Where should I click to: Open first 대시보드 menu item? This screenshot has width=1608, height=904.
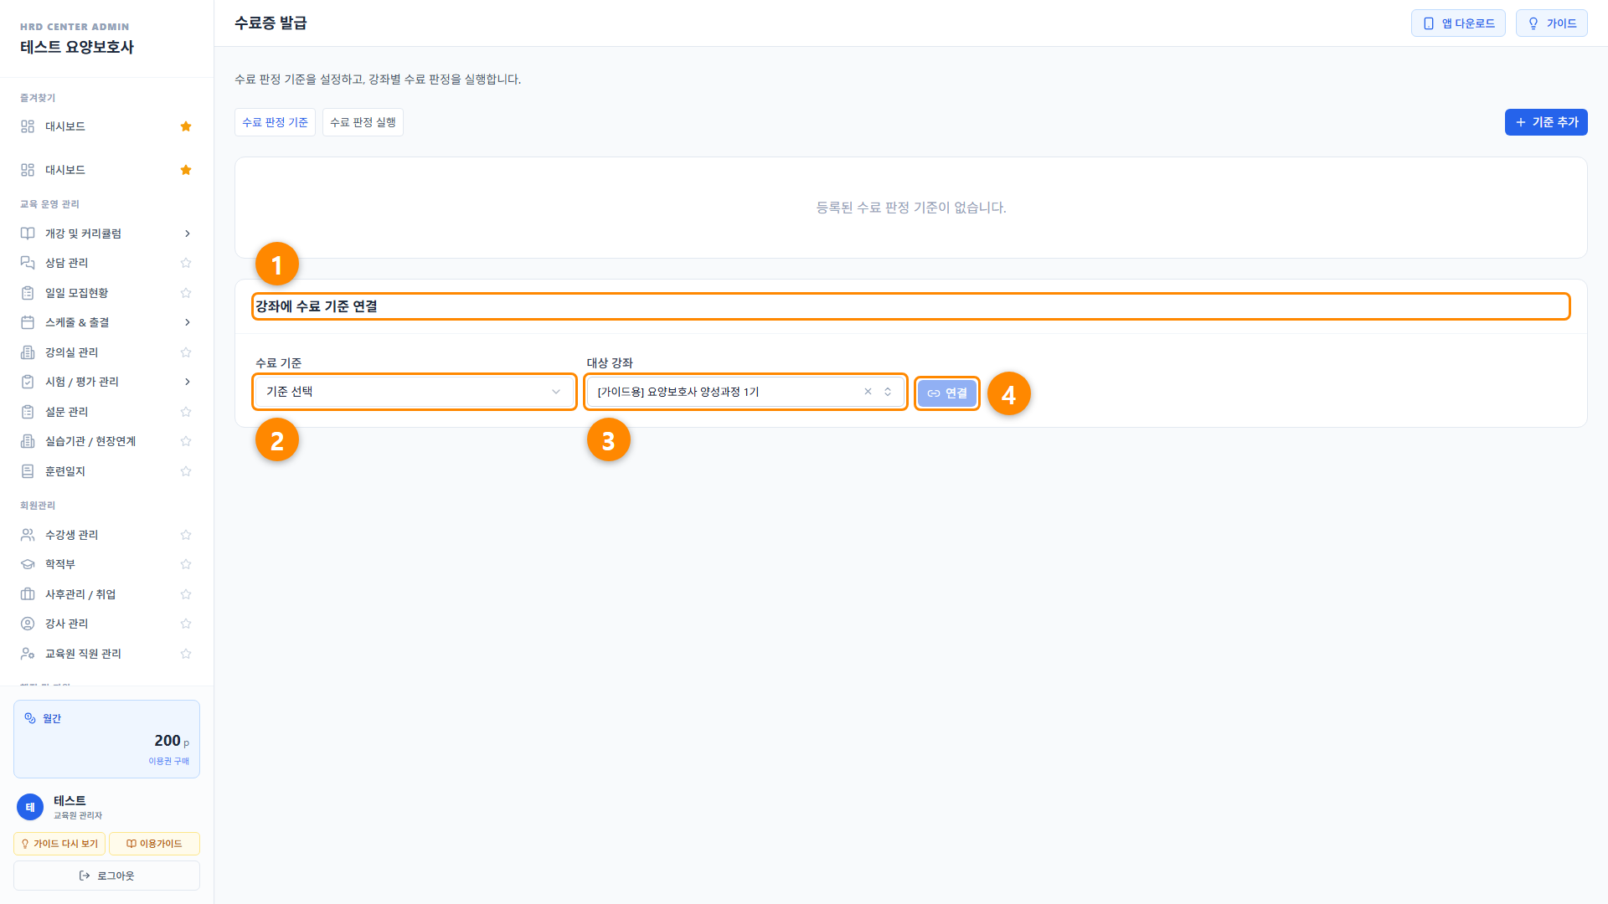click(x=106, y=126)
